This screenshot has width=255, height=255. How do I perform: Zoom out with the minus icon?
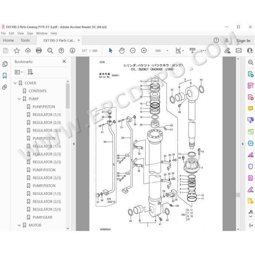(x=133, y=51)
